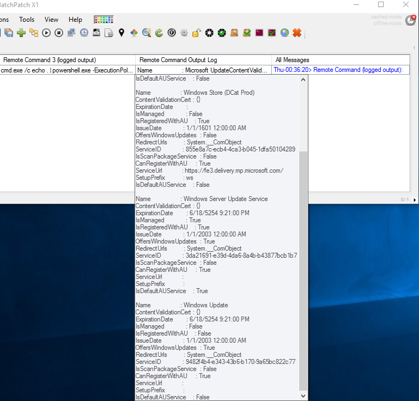419x401 pixels.
Task: Click 'Name : Windows Server Update Service' line
Action: coord(202,199)
